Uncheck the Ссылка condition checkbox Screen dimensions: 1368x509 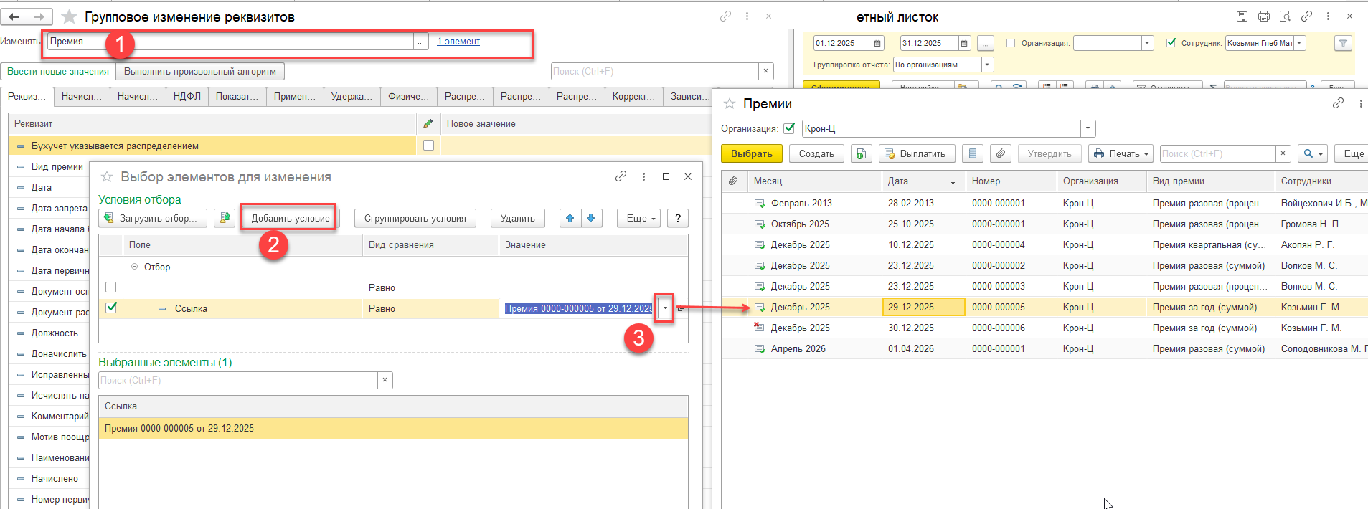[x=111, y=308]
